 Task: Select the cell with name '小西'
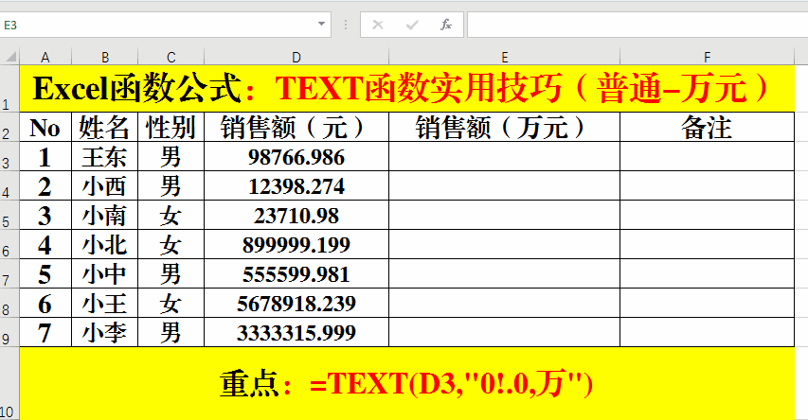click(104, 185)
